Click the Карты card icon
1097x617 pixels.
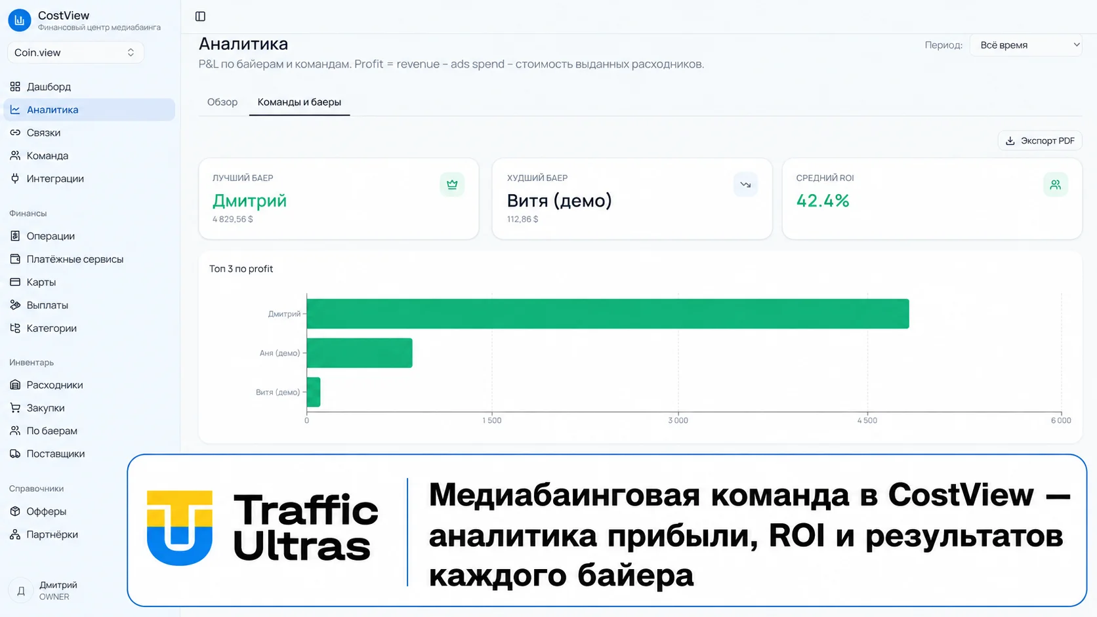coord(15,282)
